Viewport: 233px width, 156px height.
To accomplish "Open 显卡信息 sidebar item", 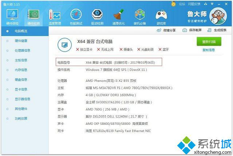I will click(x=21, y=89).
